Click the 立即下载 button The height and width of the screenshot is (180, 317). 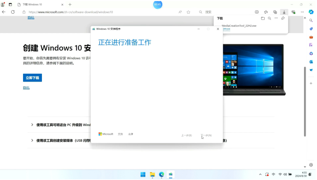(x=32, y=78)
